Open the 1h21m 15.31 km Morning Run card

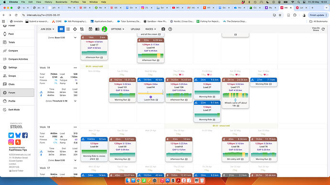click(x=122, y=90)
